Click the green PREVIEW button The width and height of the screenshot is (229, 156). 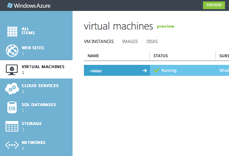[214, 5]
